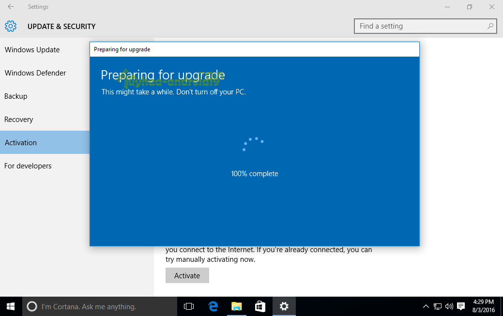Viewport: 503px width, 316px height.
Task: Open the Windows Store from the taskbar
Action: [260, 307]
